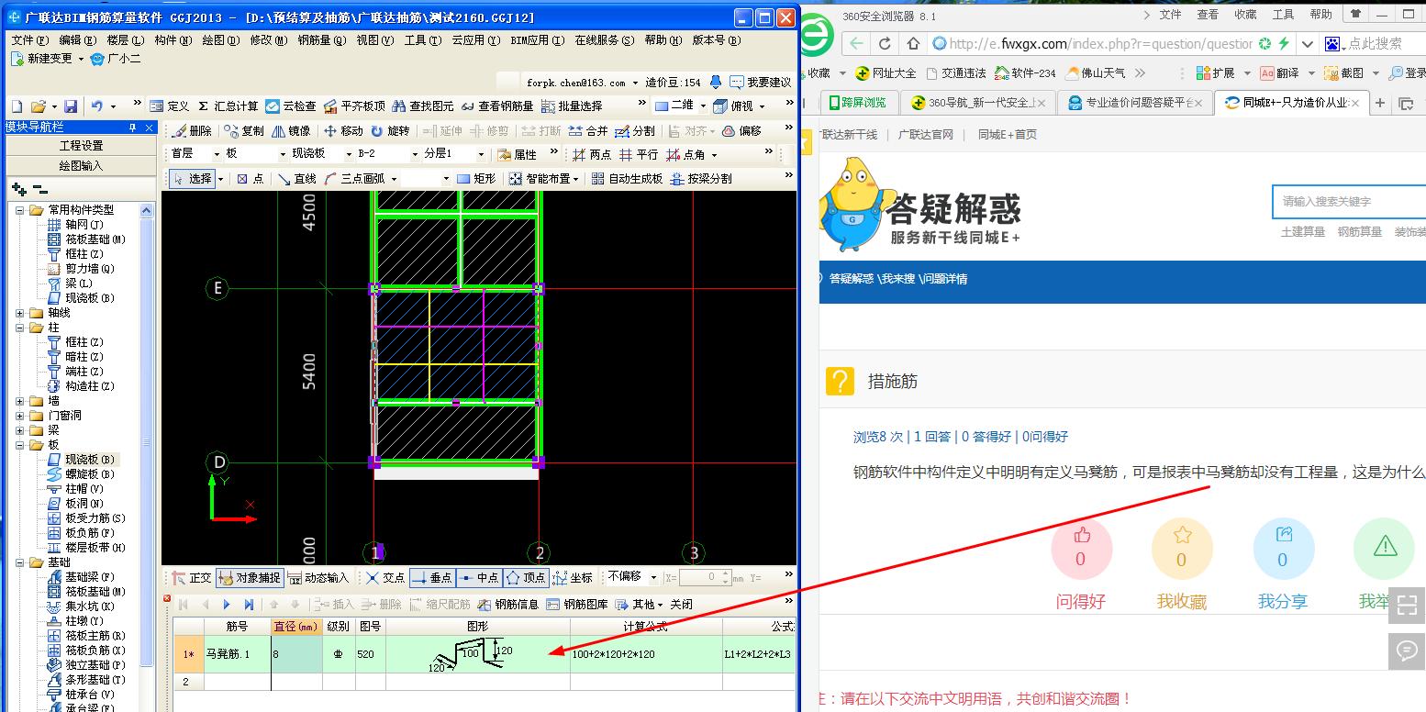Click 自动生成板 auto generate slab
The height and width of the screenshot is (712, 1426).
(x=627, y=179)
